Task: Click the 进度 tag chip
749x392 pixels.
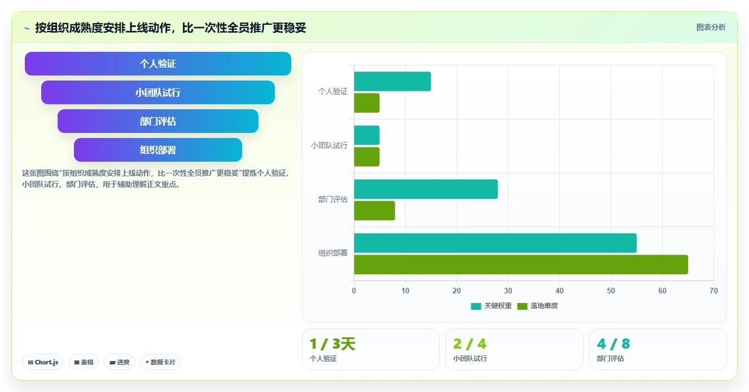Action: pos(119,362)
